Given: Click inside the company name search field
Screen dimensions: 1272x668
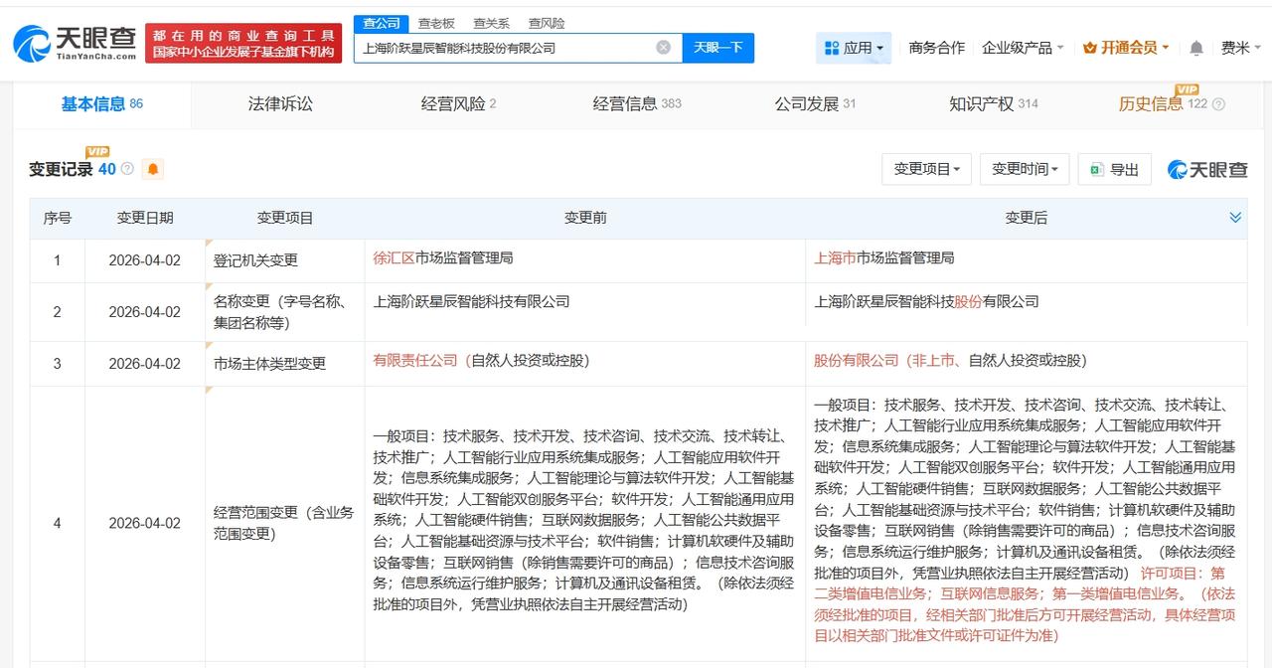Looking at the screenshot, I should pyautogui.click(x=497, y=47).
